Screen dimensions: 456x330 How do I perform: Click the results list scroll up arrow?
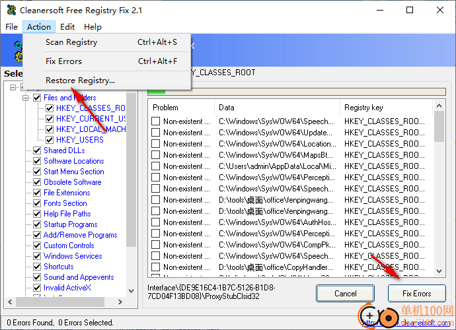[x=439, y=106]
